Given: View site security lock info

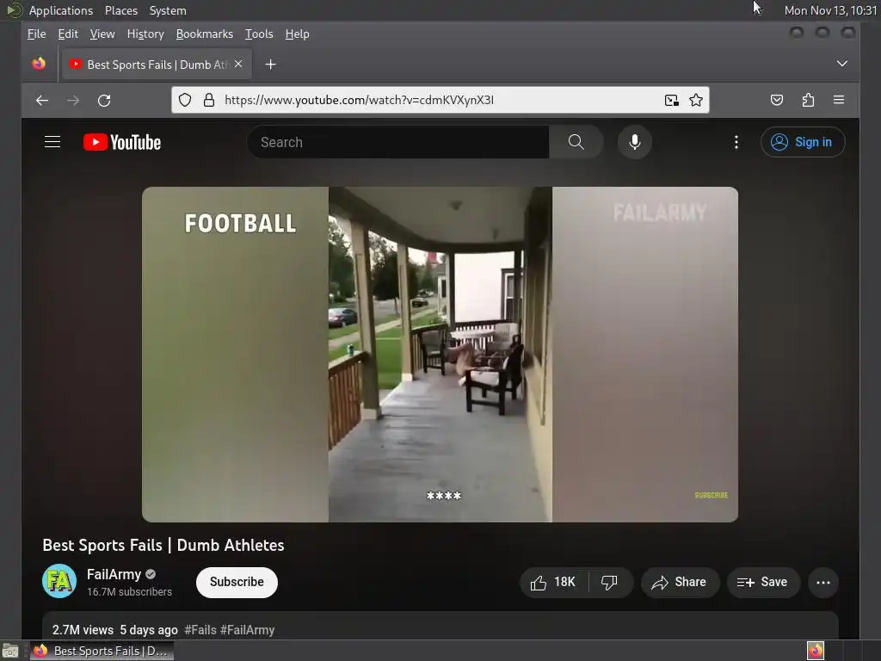Looking at the screenshot, I should point(209,100).
